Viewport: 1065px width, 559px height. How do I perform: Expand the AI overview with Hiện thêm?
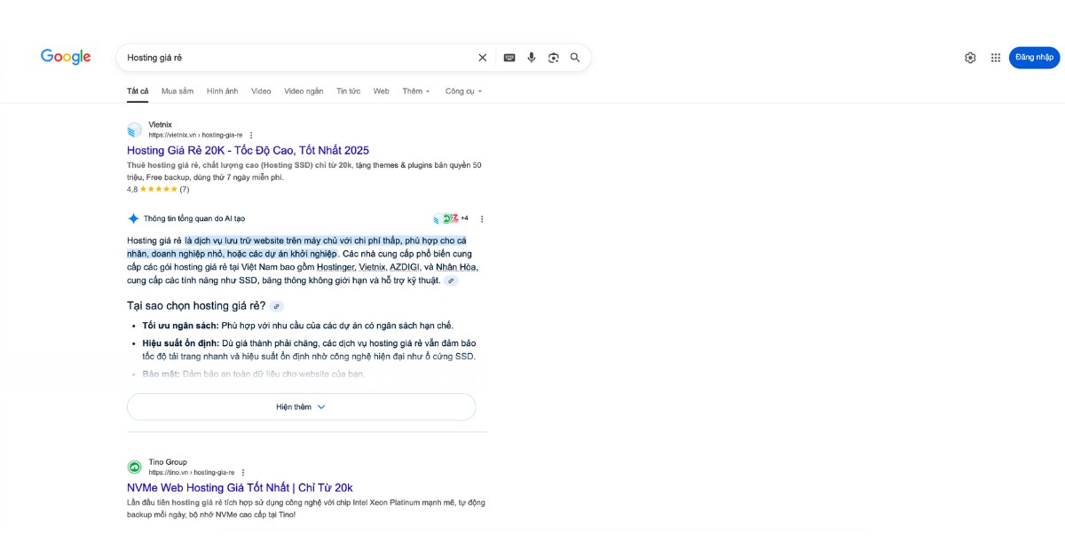[x=302, y=406]
